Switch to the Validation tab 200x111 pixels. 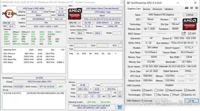[x=169, y=9]
